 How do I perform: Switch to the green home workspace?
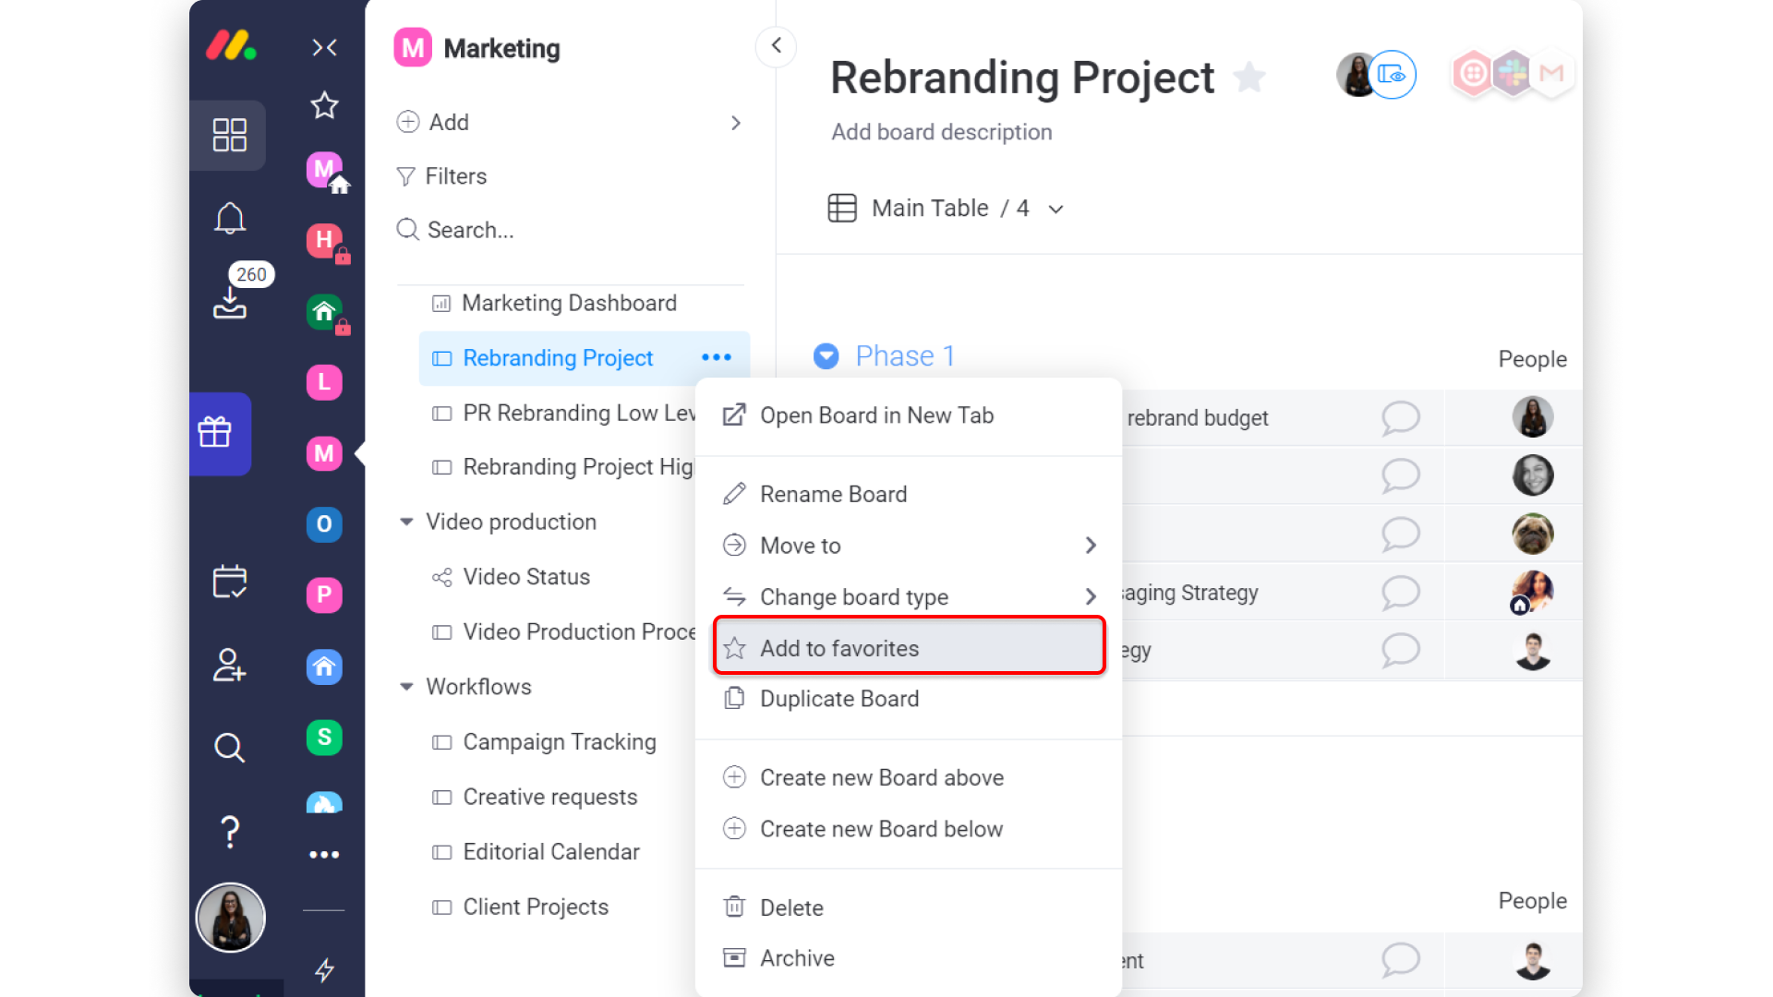click(324, 312)
